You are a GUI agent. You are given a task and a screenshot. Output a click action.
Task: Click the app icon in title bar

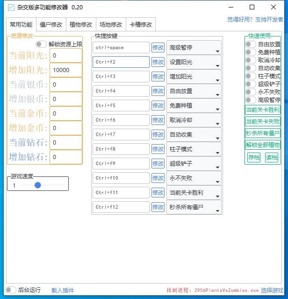(x=11, y=7)
